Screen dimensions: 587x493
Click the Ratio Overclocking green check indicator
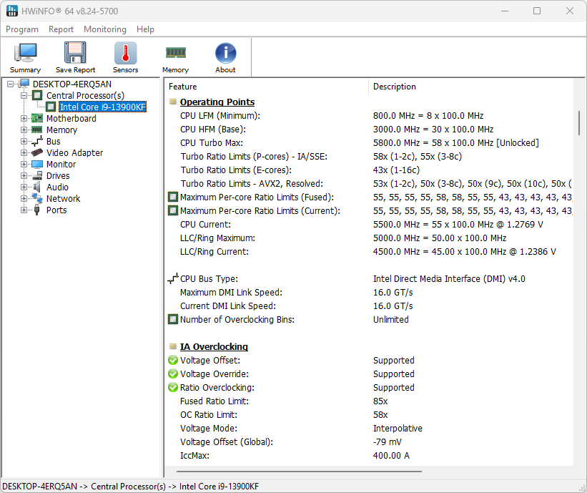[x=172, y=387]
